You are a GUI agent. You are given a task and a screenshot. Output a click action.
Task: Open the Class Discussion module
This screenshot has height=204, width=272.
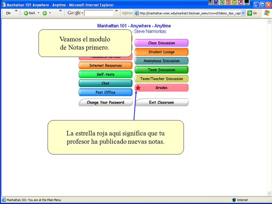point(161,43)
